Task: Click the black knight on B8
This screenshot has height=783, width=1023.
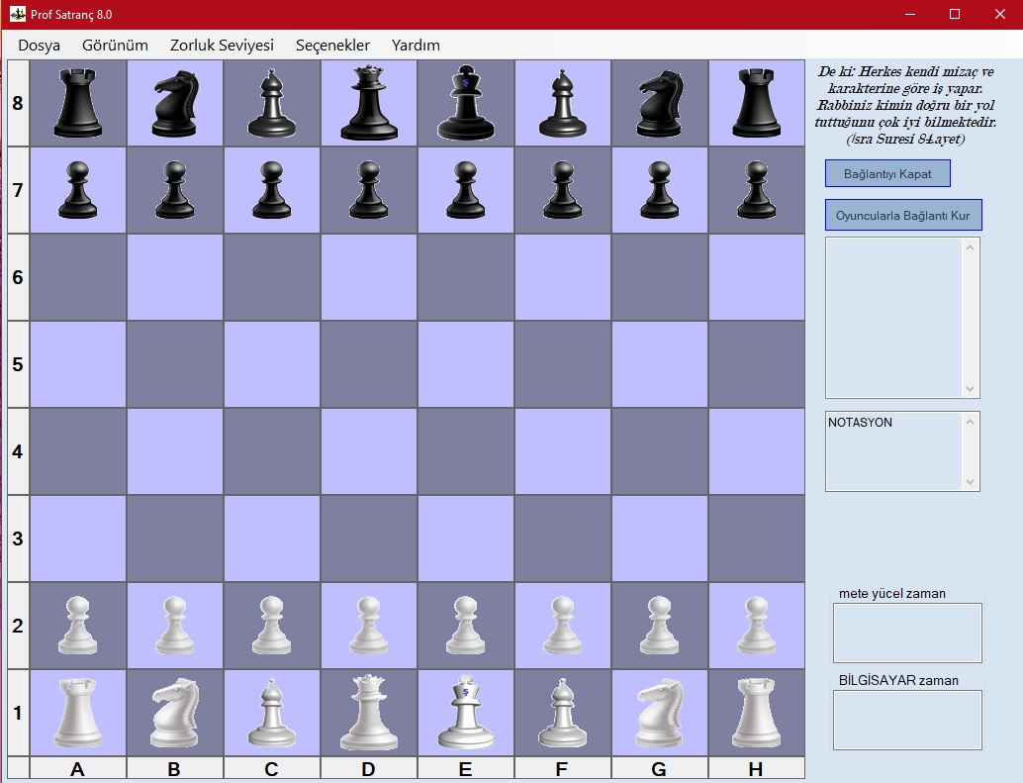Action: 175,103
